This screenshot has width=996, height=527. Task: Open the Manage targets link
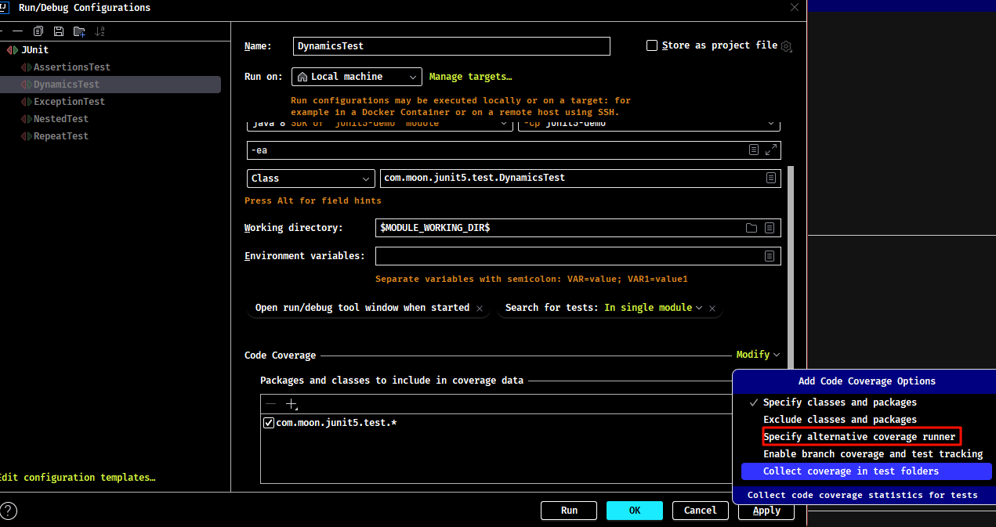tap(470, 77)
